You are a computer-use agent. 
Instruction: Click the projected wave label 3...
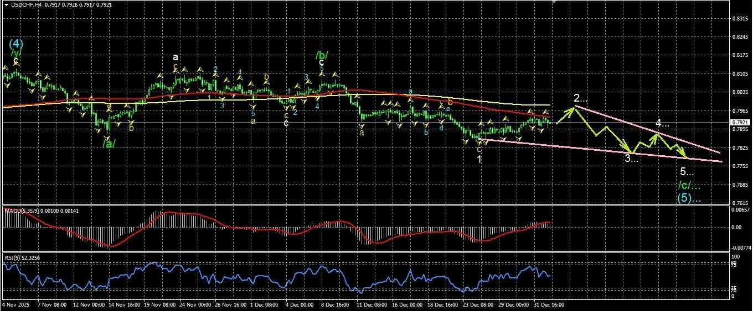pyautogui.click(x=632, y=158)
